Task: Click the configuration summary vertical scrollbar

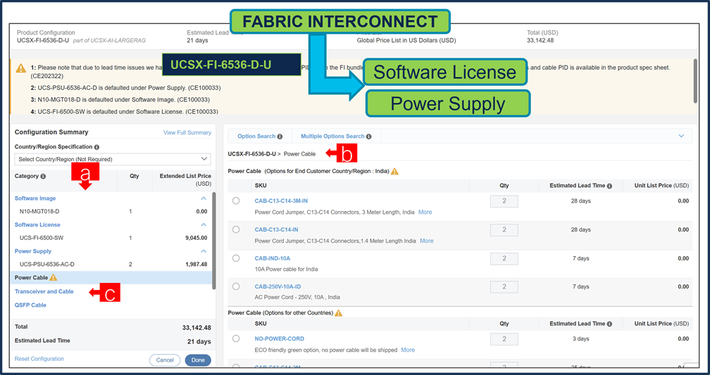Action: coord(214,241)
